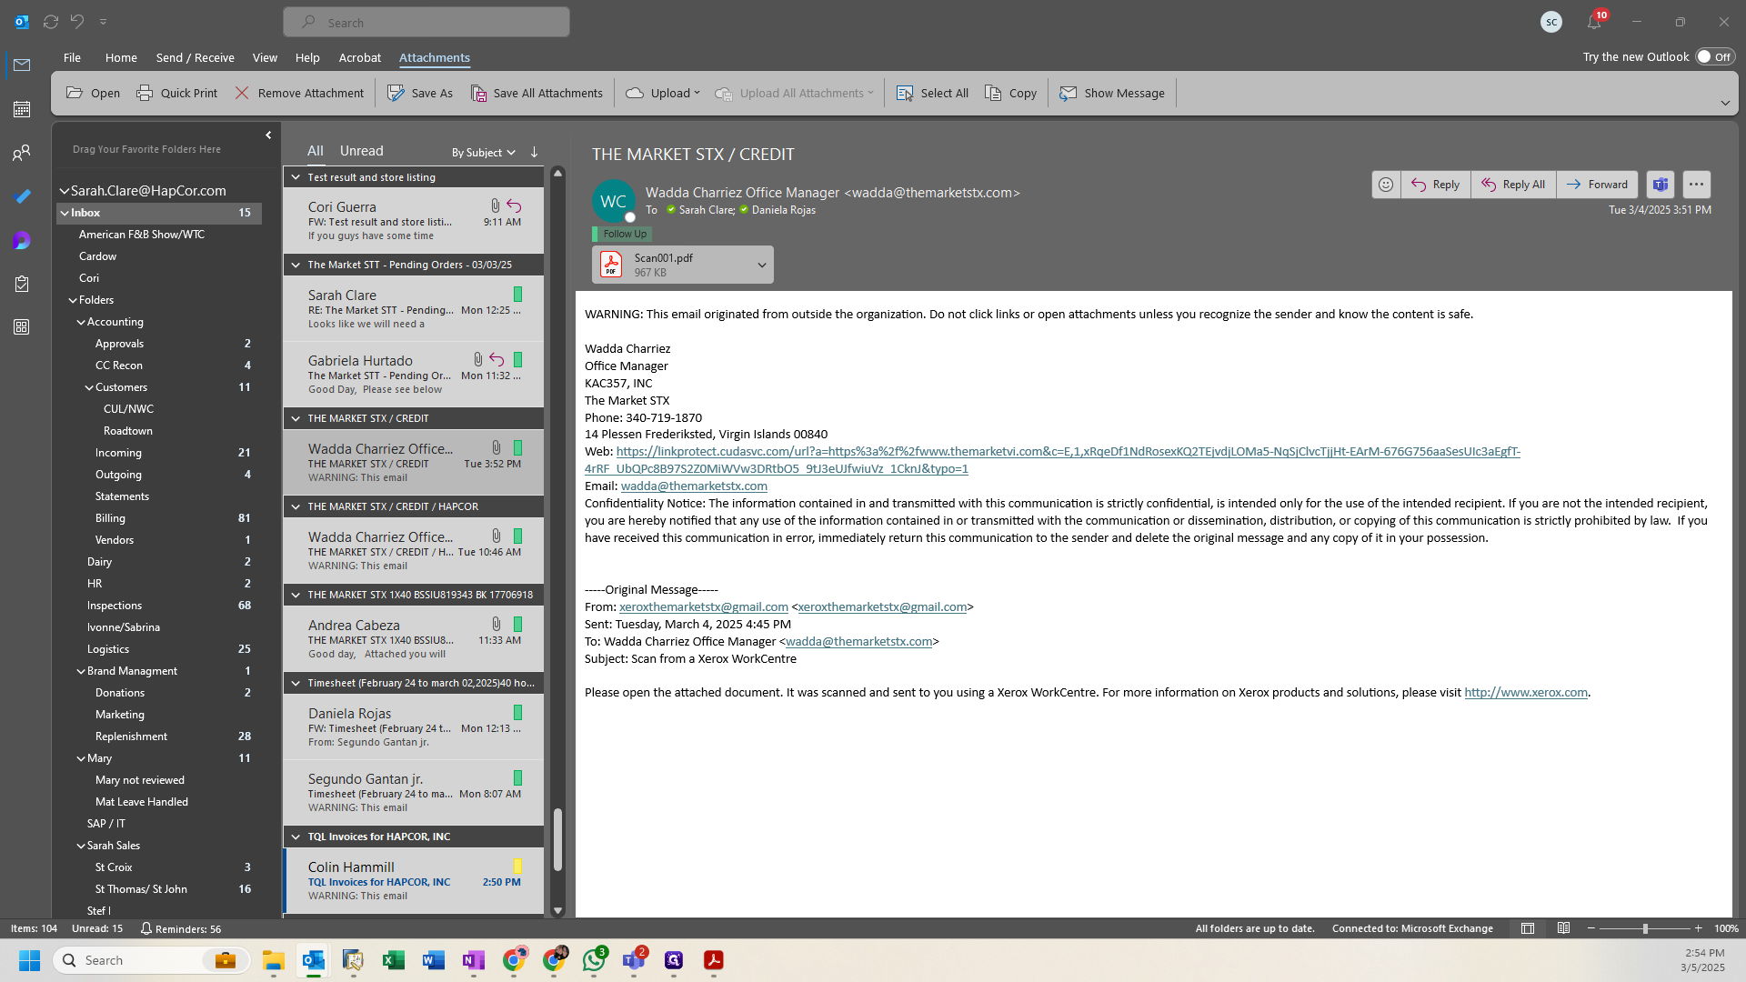Click Select All in the ribbon

(932, 93)
